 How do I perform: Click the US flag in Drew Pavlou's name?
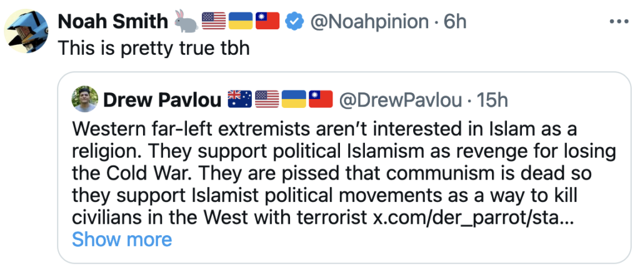pyautogui.click(x=267, y=99)
